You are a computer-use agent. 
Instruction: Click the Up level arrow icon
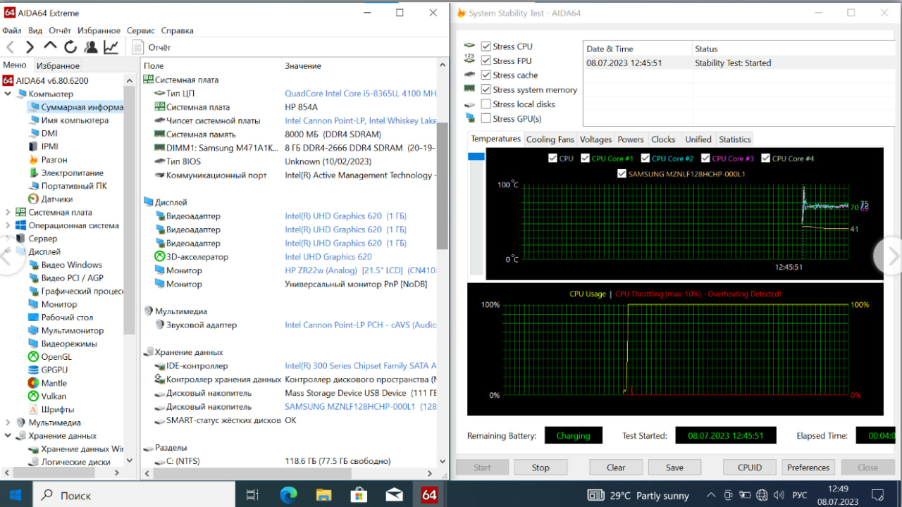(50, 46)
